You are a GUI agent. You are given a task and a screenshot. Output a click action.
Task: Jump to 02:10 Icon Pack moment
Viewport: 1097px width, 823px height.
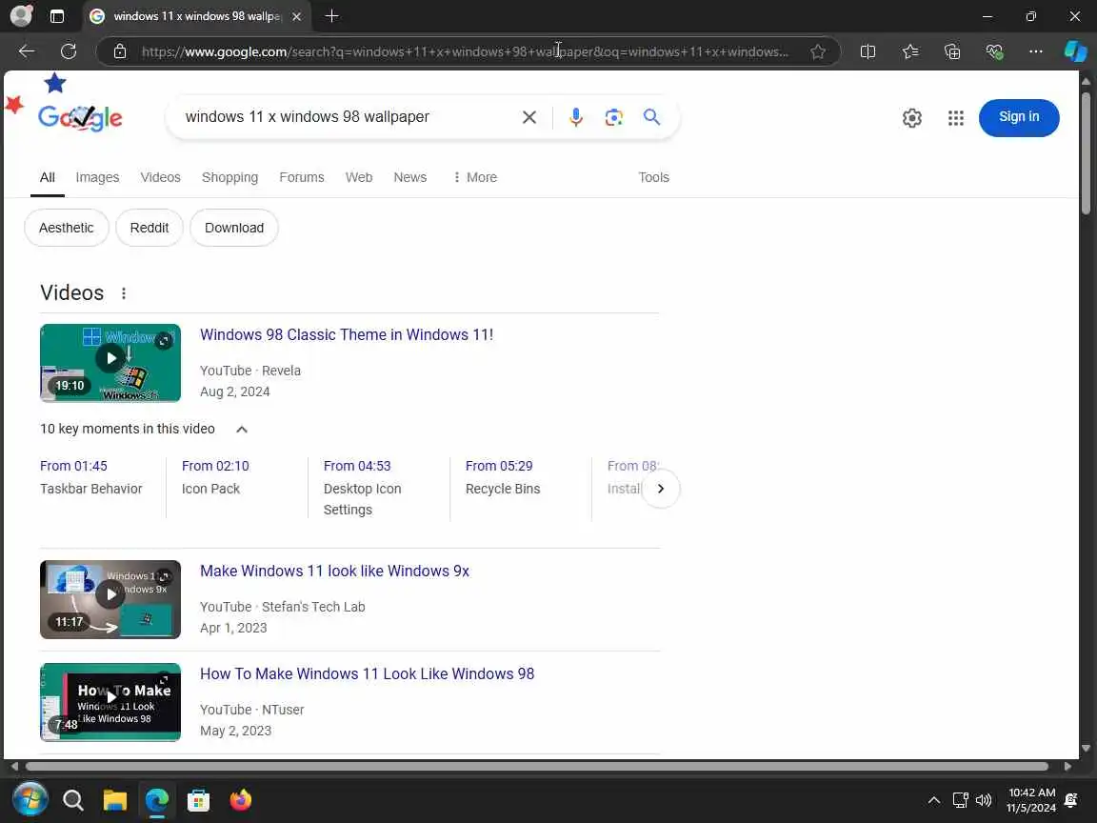(x=215, y=477)
